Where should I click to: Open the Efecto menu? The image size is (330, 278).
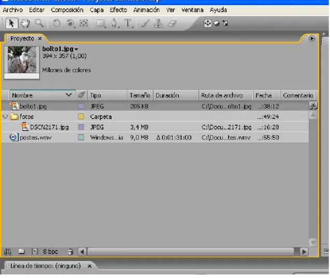(118, 10)
